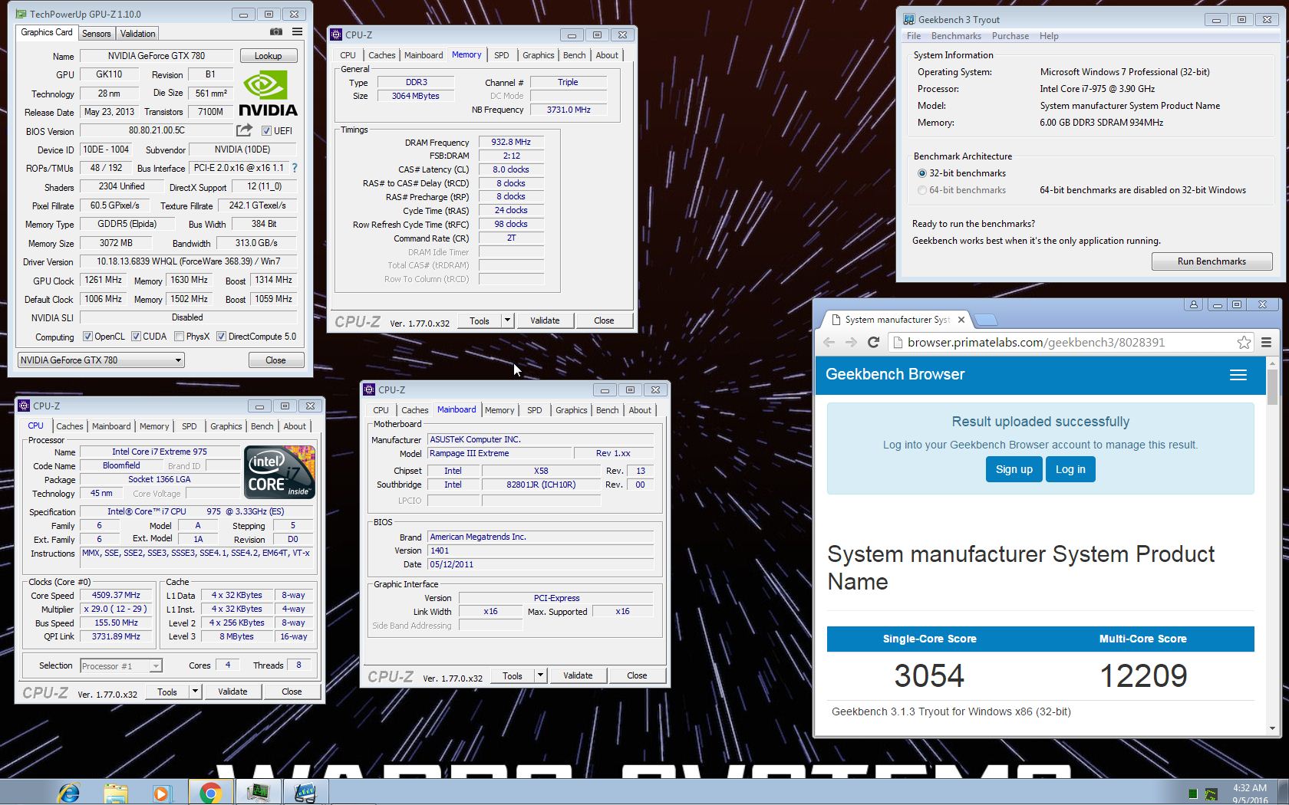Open the NVIDIA GeForce GTX 780 dropdown
This screenshot has width=1289, height=805.
(101, 360)
